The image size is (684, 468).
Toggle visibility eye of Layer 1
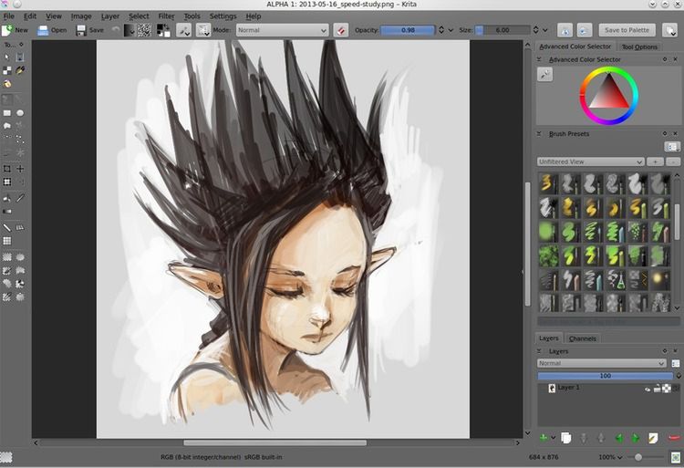coord(648,388)
